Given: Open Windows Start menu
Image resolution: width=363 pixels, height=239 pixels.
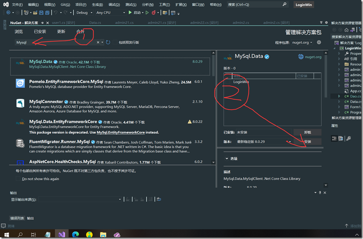Looking at the screenshot, I should point(7,235).
